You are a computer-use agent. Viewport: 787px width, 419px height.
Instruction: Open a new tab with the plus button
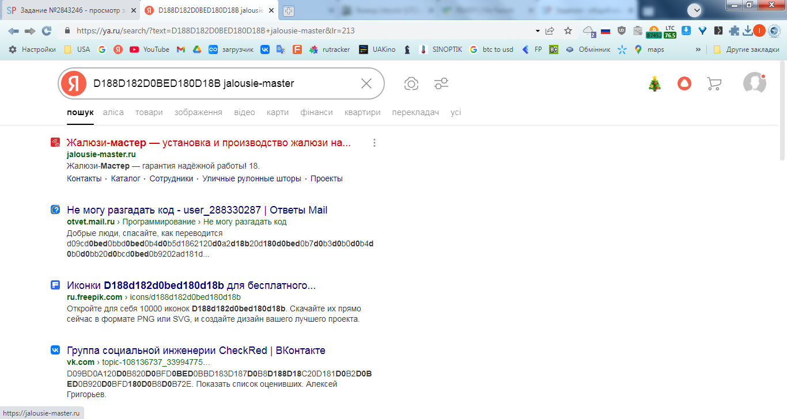tap(289, 11)
